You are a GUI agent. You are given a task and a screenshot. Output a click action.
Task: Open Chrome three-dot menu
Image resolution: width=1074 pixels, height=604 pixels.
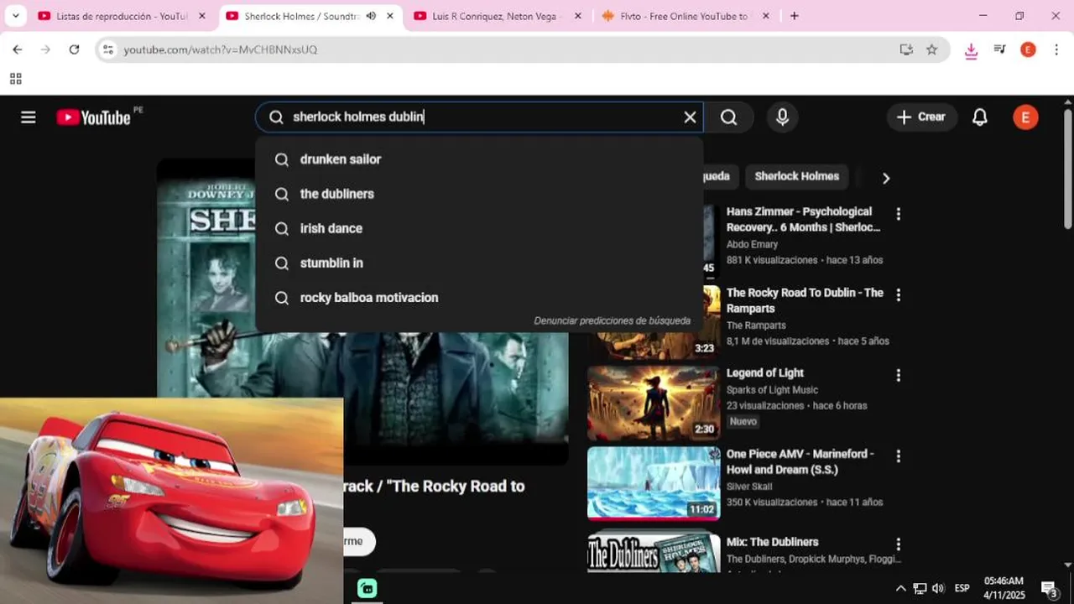pos(1056,49)
